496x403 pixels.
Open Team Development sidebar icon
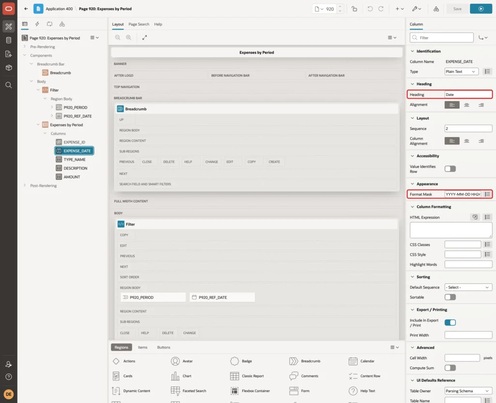[9, 54]
